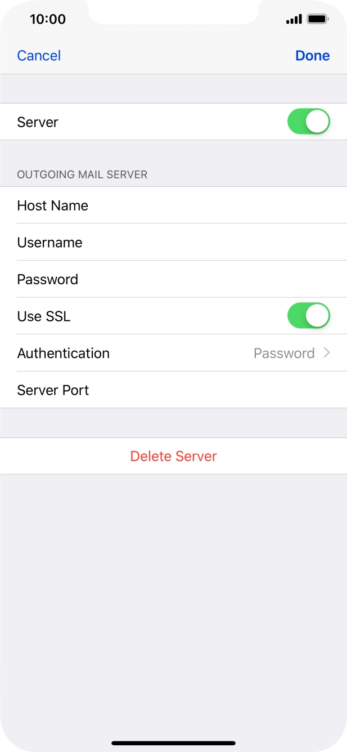Tap the Use SSL label
The image size is (347, 752).
(x=44, y=316)
